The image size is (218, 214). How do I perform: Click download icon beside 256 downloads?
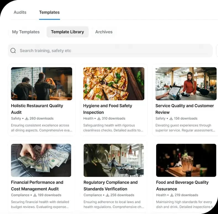pyautogui.click(x=107, y=195)
